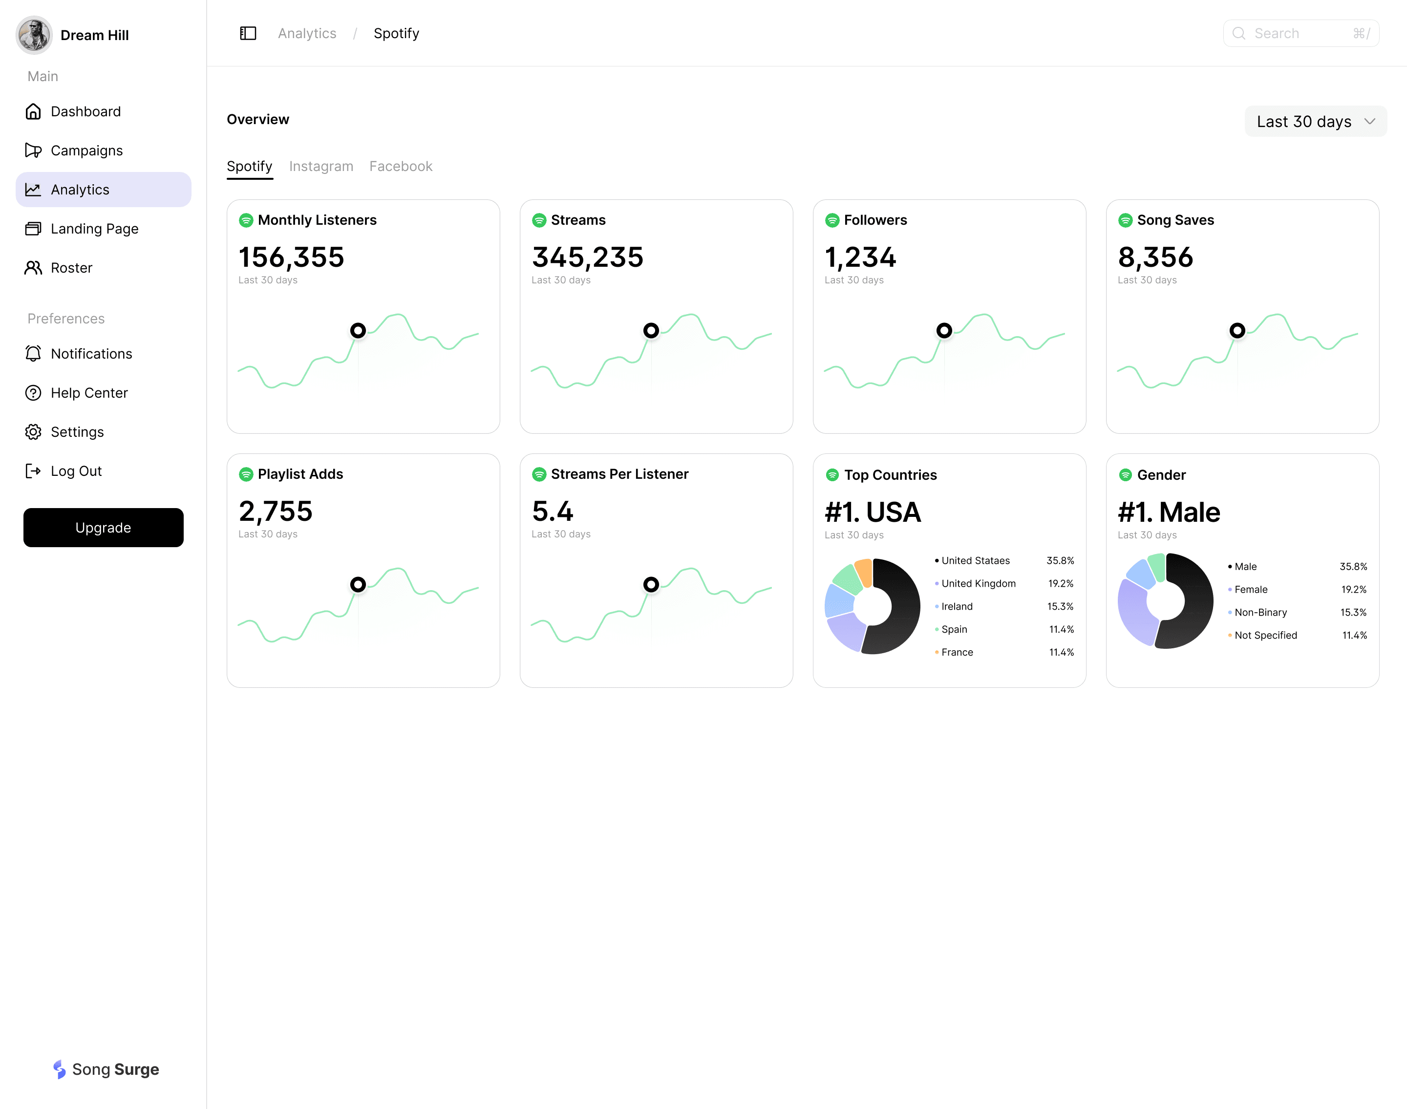This screenshot has width=1407, height=1109.
Task: Click data point marker on Song Saves chart
Action: (x=1237, y=330)
